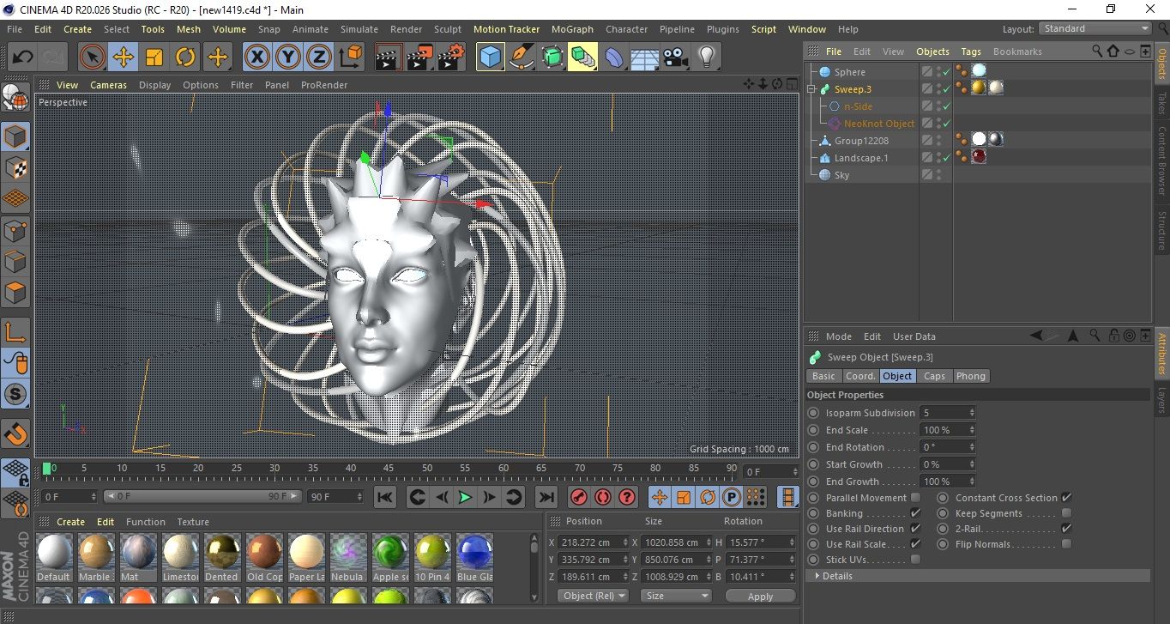Click the Spline Pen tool icon
The image size is (1170, 624).
point(521,58)
